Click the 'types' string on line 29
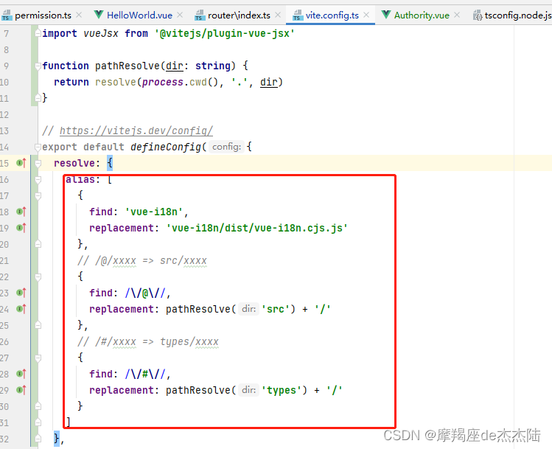552x449 pixels. pos(282,390)
